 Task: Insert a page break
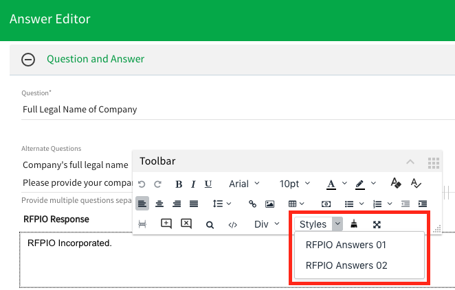(142, 224)
